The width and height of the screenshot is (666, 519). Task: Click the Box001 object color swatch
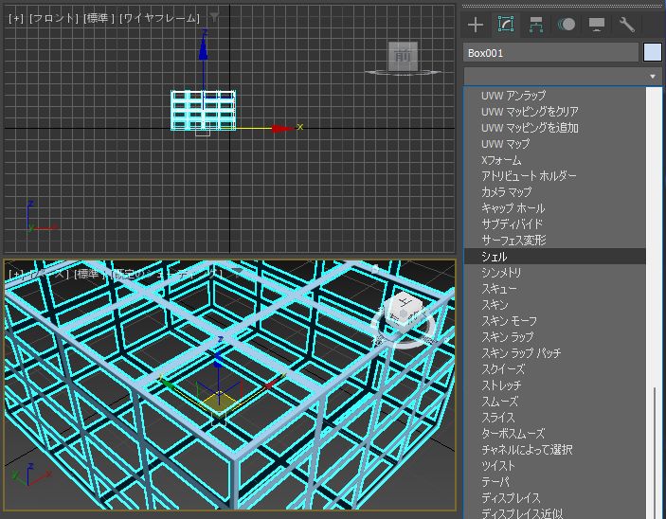point(653,53)
